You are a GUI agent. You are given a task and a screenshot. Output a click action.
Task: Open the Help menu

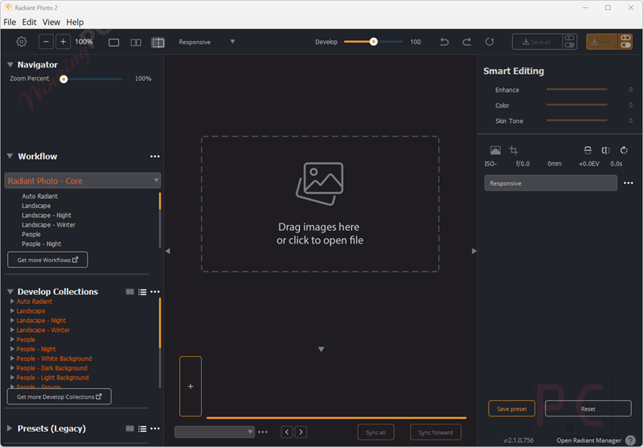coord(75,23)
